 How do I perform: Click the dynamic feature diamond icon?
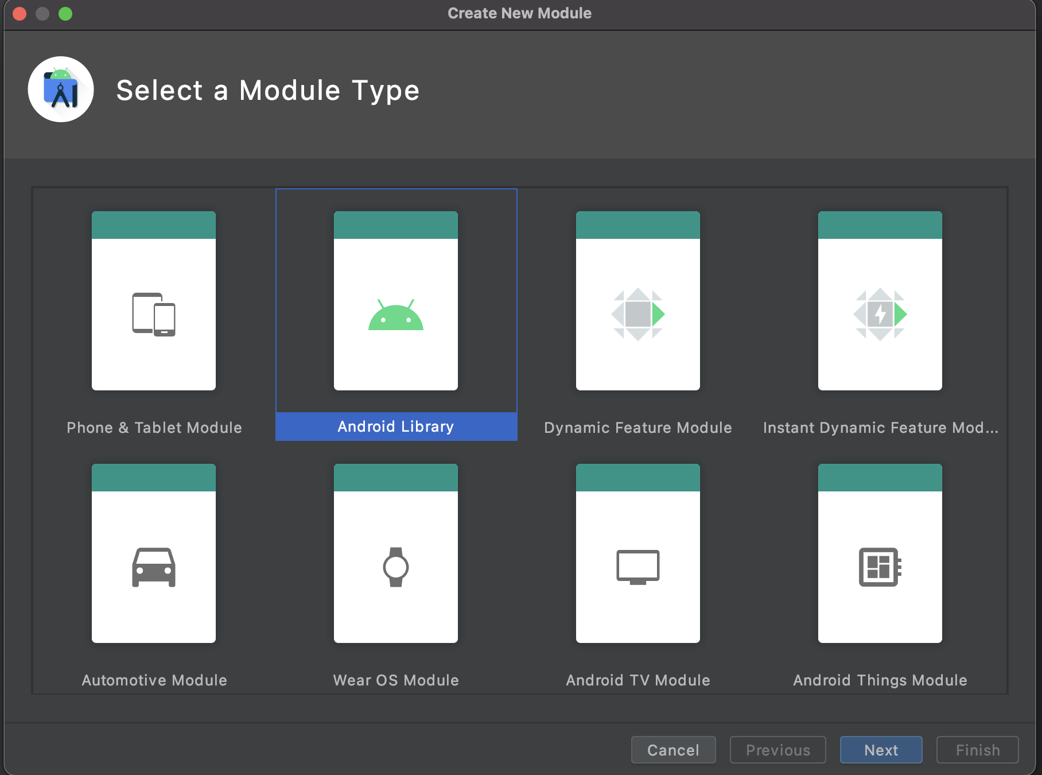click(638, 315)
